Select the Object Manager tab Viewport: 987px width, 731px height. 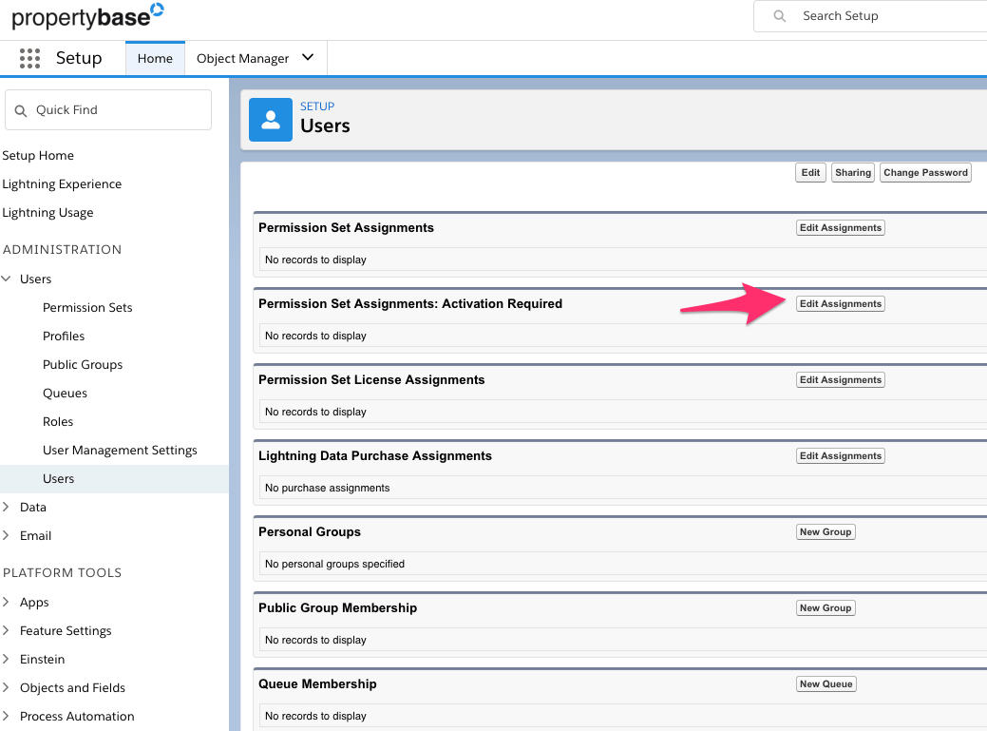pos(240,57)
